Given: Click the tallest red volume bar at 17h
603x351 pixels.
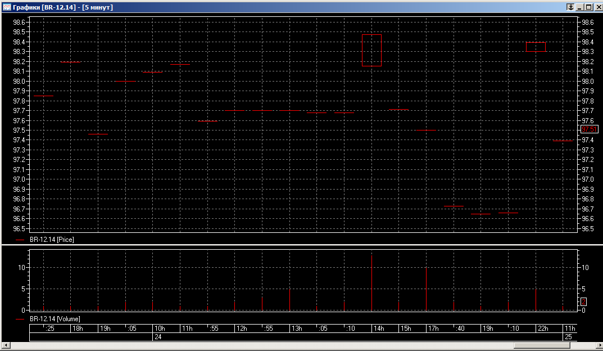Looking at the screenshot, I should pos(426,289).
